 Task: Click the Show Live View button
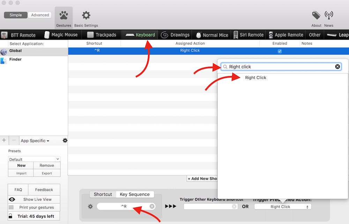tap(34, 199)
